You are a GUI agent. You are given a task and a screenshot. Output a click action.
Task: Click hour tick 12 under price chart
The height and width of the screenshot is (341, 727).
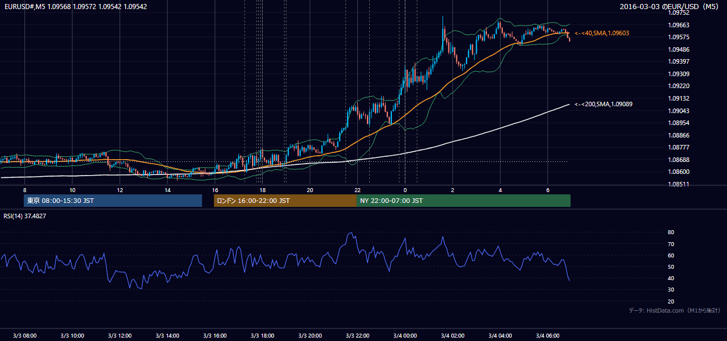click(120, 190)
